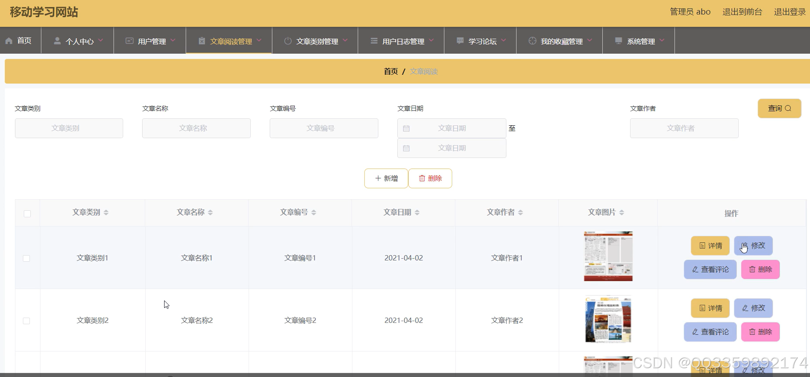Click the edit icon in 文章名称1 查看评论 button
810x377 pixels.
pos(695,270)
